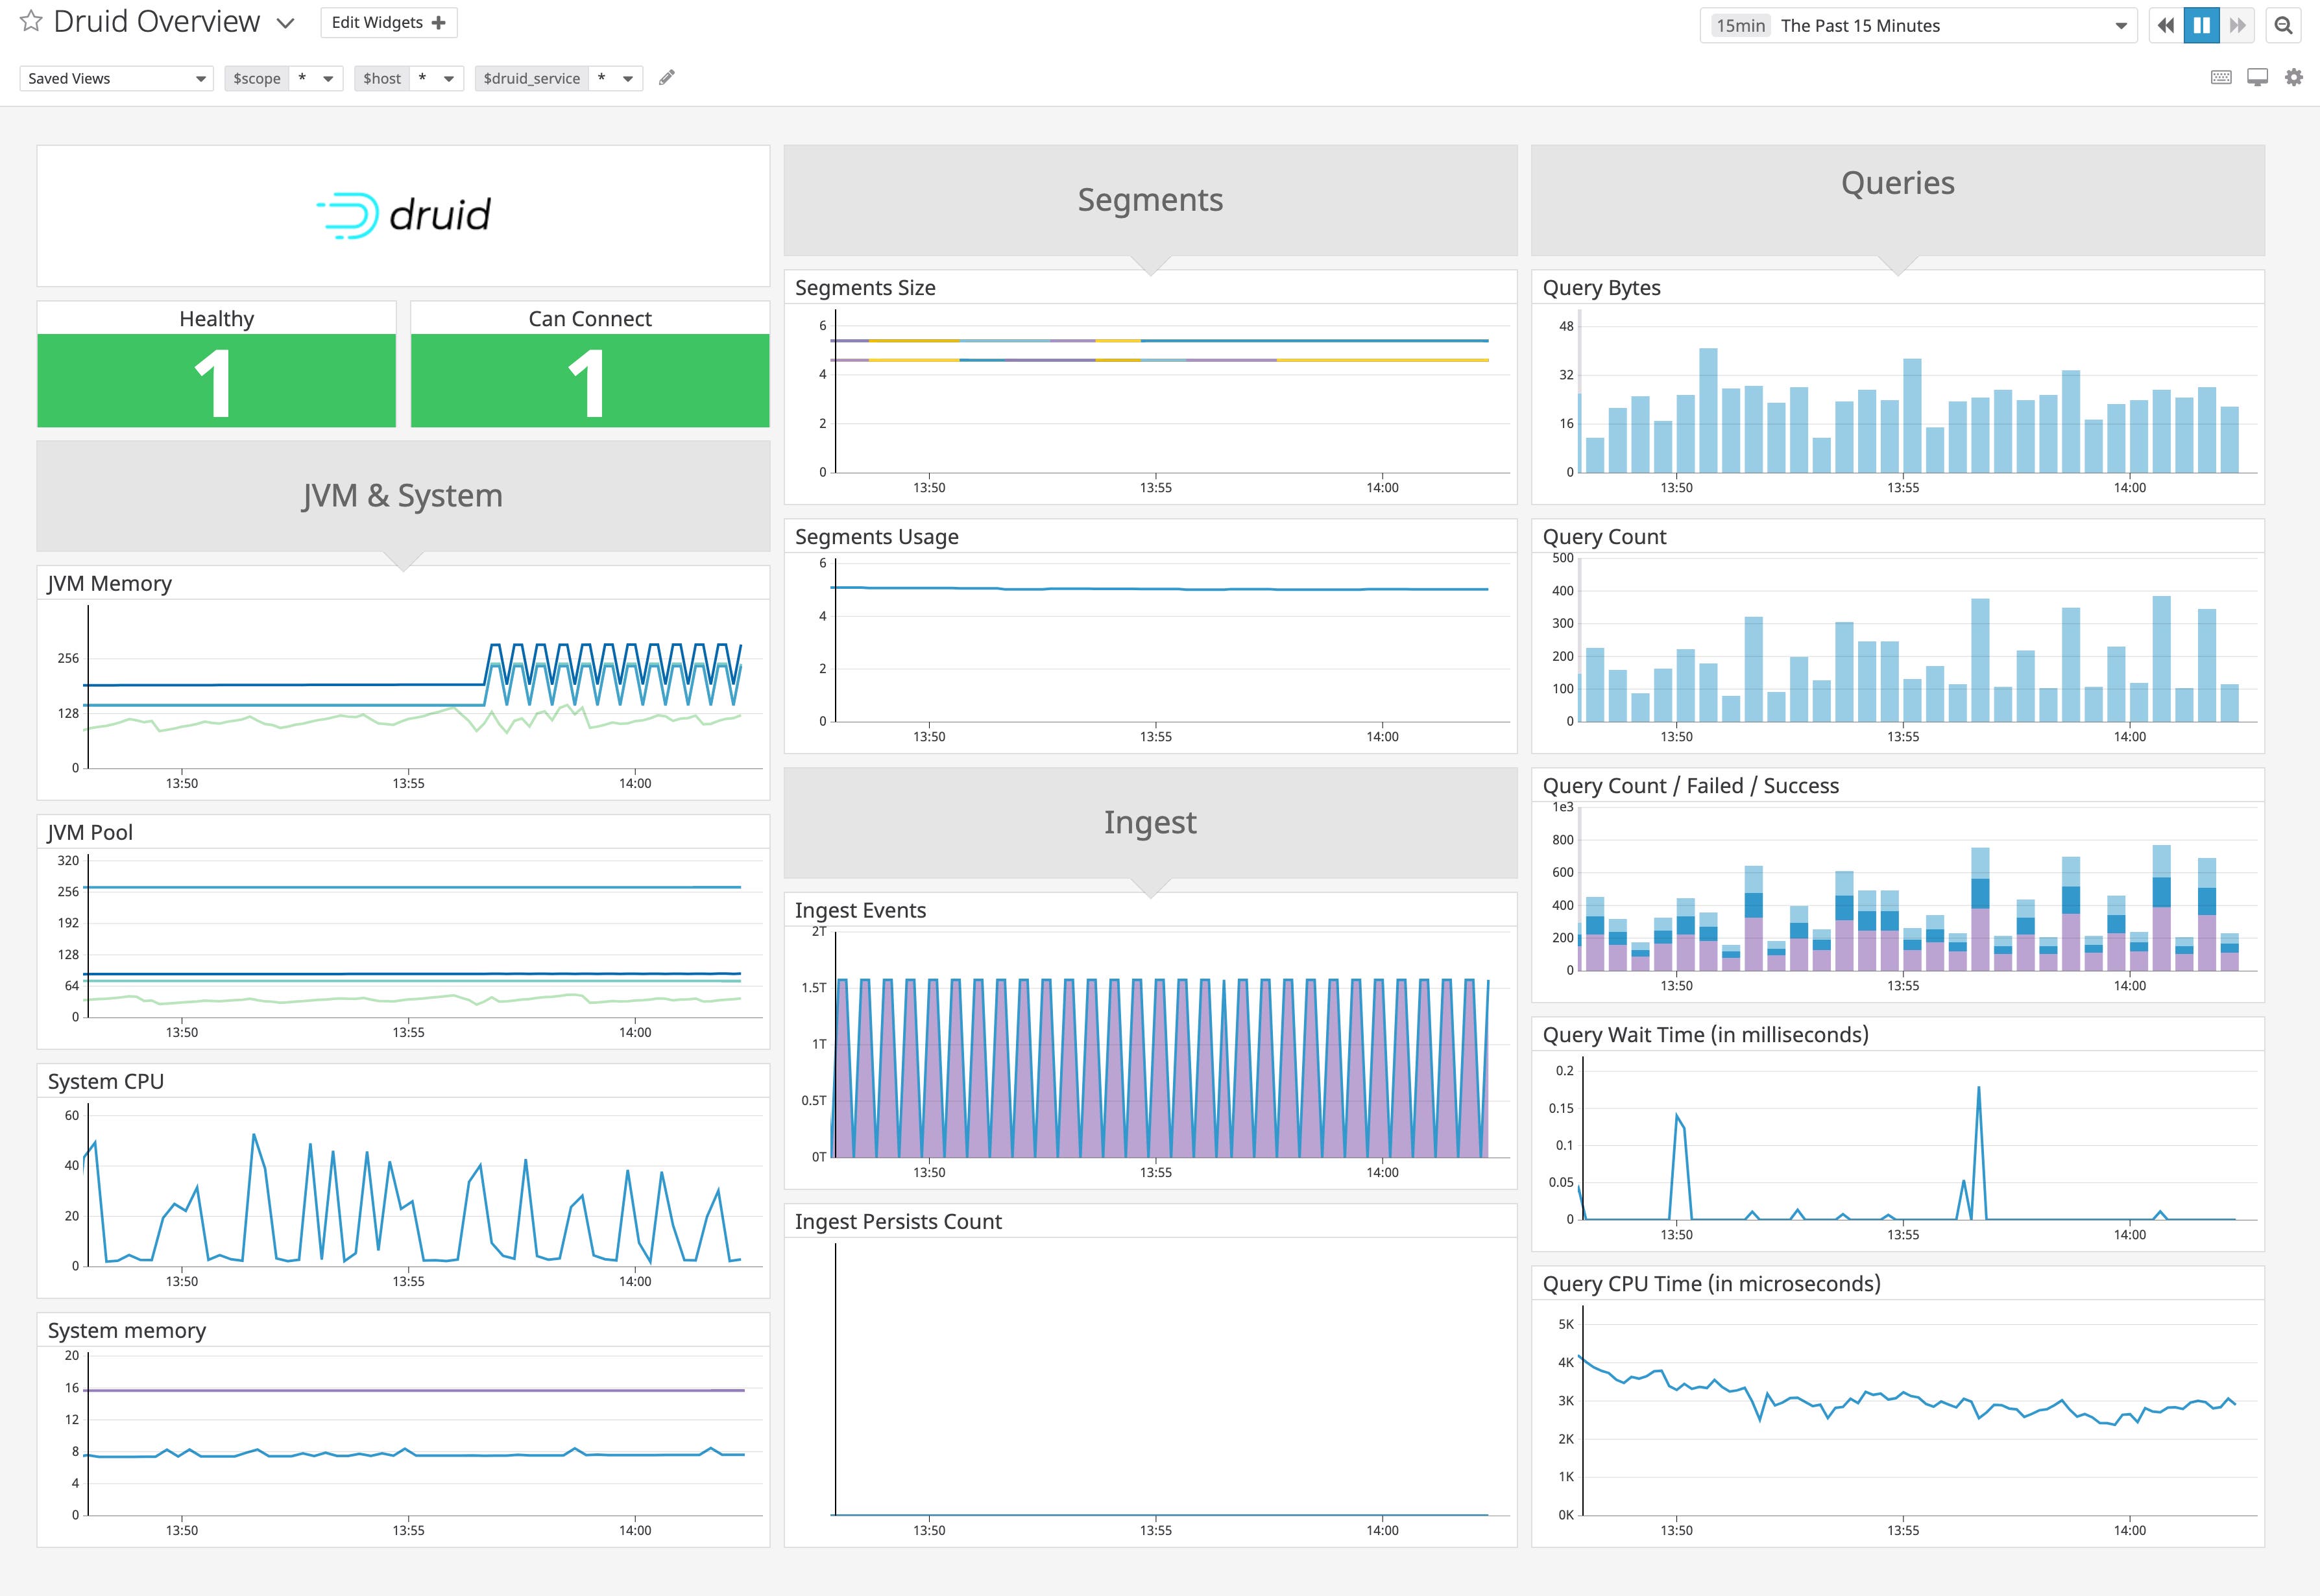The width and height of the screenshot is (2320, 1596).
Task: Expand the Druid Overview title chevron
Action: tap(285, 22)
